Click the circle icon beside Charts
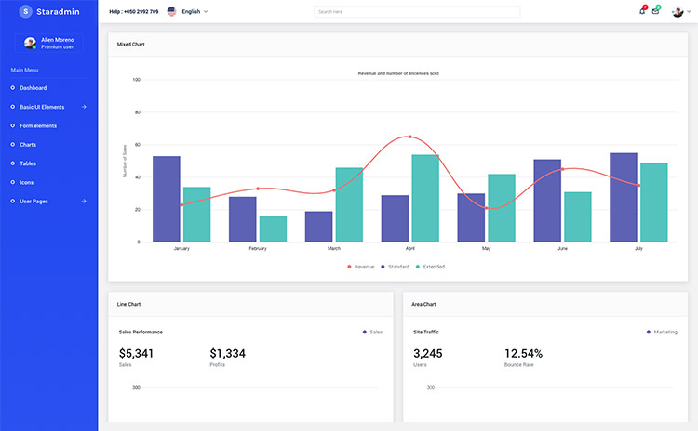698x431 pixels. coord(12,145)
